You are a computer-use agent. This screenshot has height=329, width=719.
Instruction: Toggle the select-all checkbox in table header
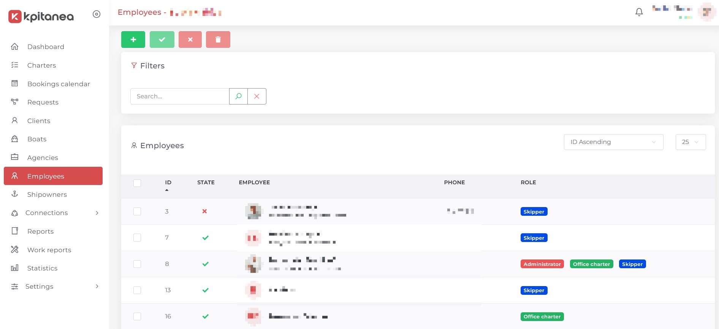(x=137, y=183)
